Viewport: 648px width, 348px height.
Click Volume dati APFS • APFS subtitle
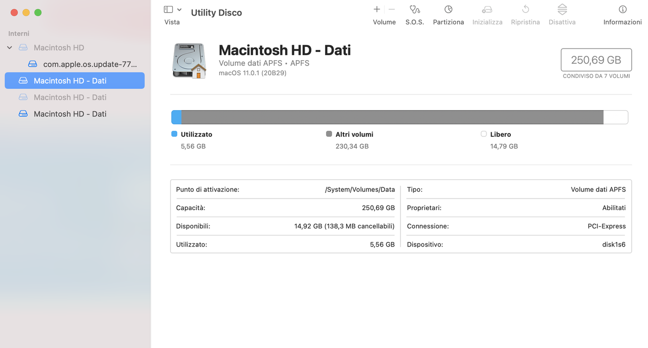(x=264, y=63)
